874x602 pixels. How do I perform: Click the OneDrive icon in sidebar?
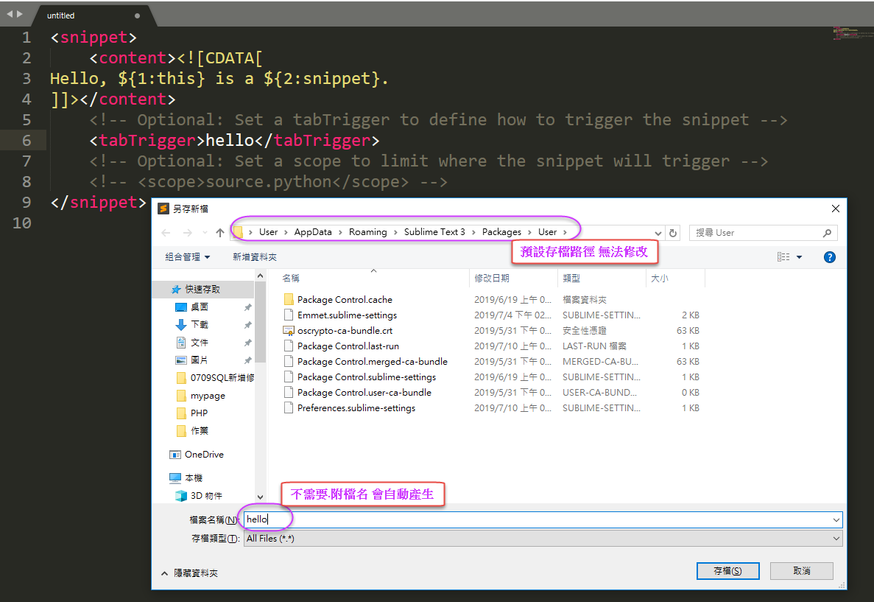[175, 455]
